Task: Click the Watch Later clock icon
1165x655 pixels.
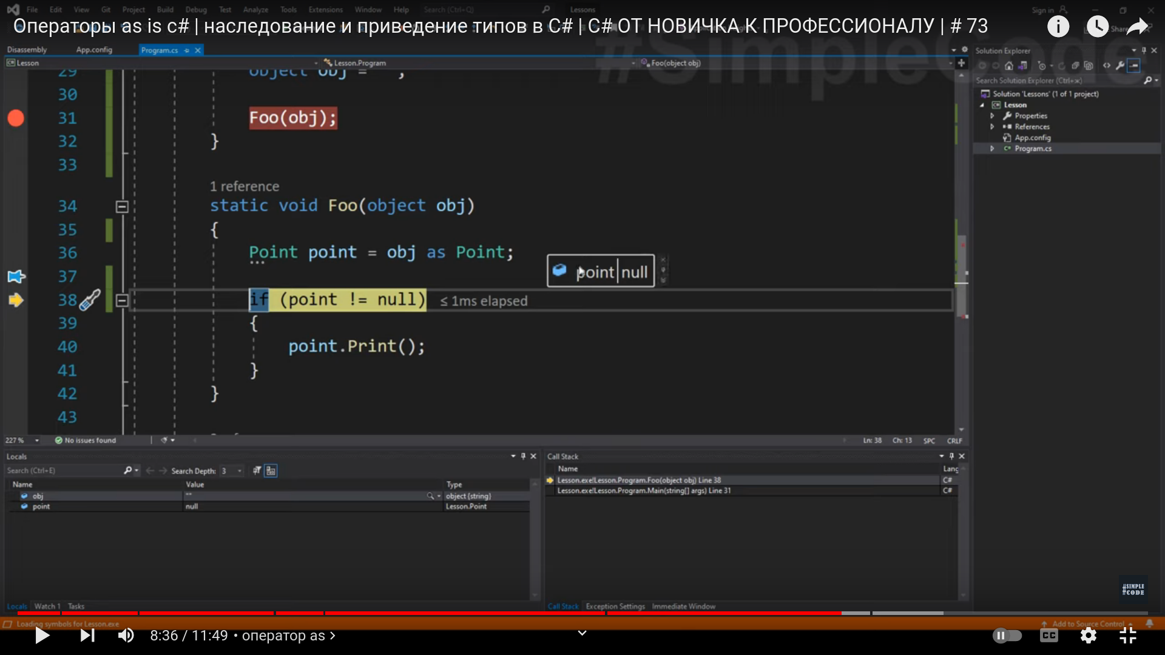Action: tap(1097, 27)
